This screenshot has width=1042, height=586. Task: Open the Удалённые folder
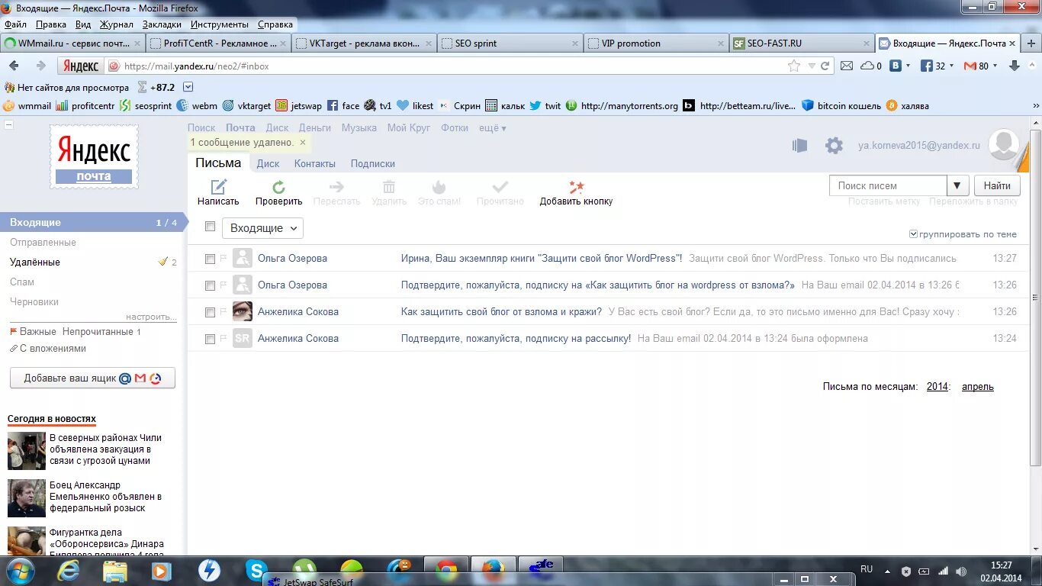point(35,262)
